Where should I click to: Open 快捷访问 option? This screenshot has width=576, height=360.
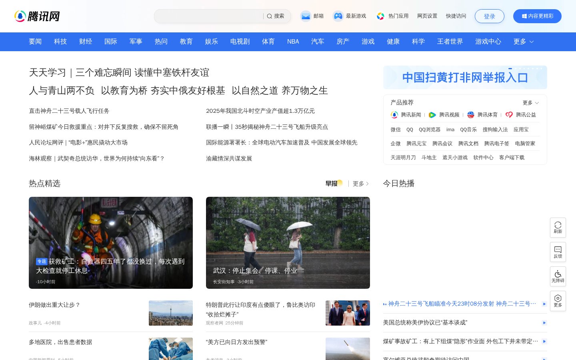click(x=456, y=16)
